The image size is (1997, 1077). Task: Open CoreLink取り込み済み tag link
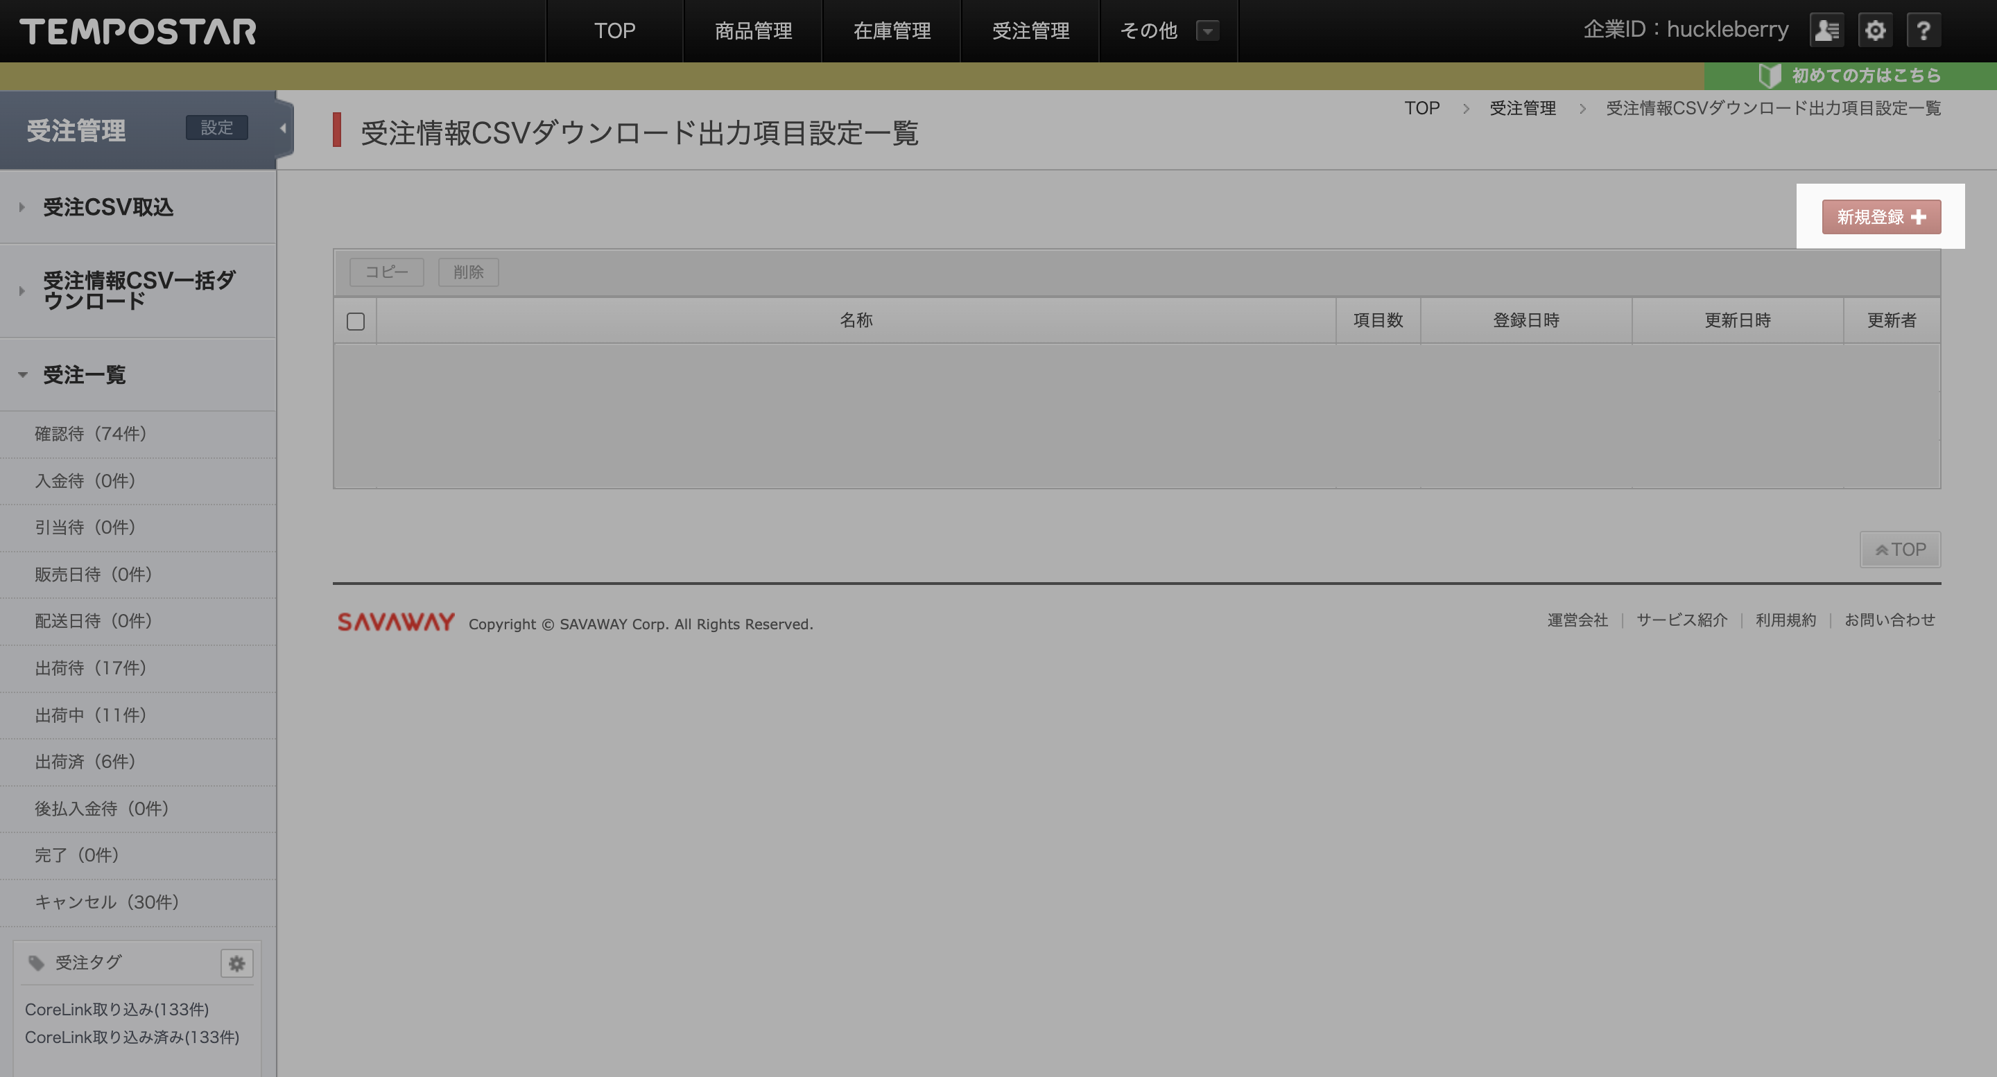pyautogui.click(x=132, y=1037)
